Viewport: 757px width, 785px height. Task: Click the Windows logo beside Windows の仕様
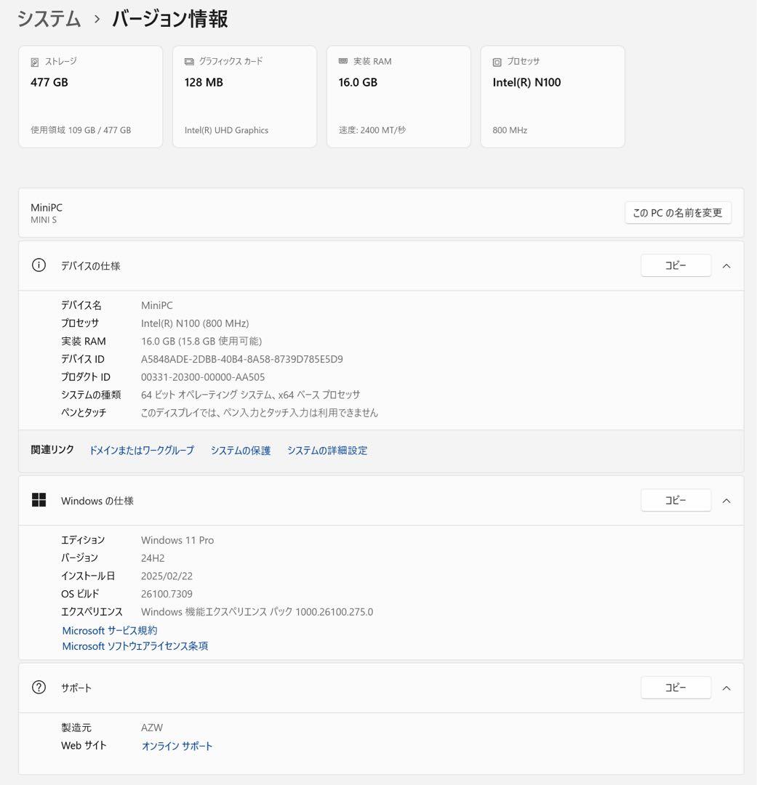point(39,500)
